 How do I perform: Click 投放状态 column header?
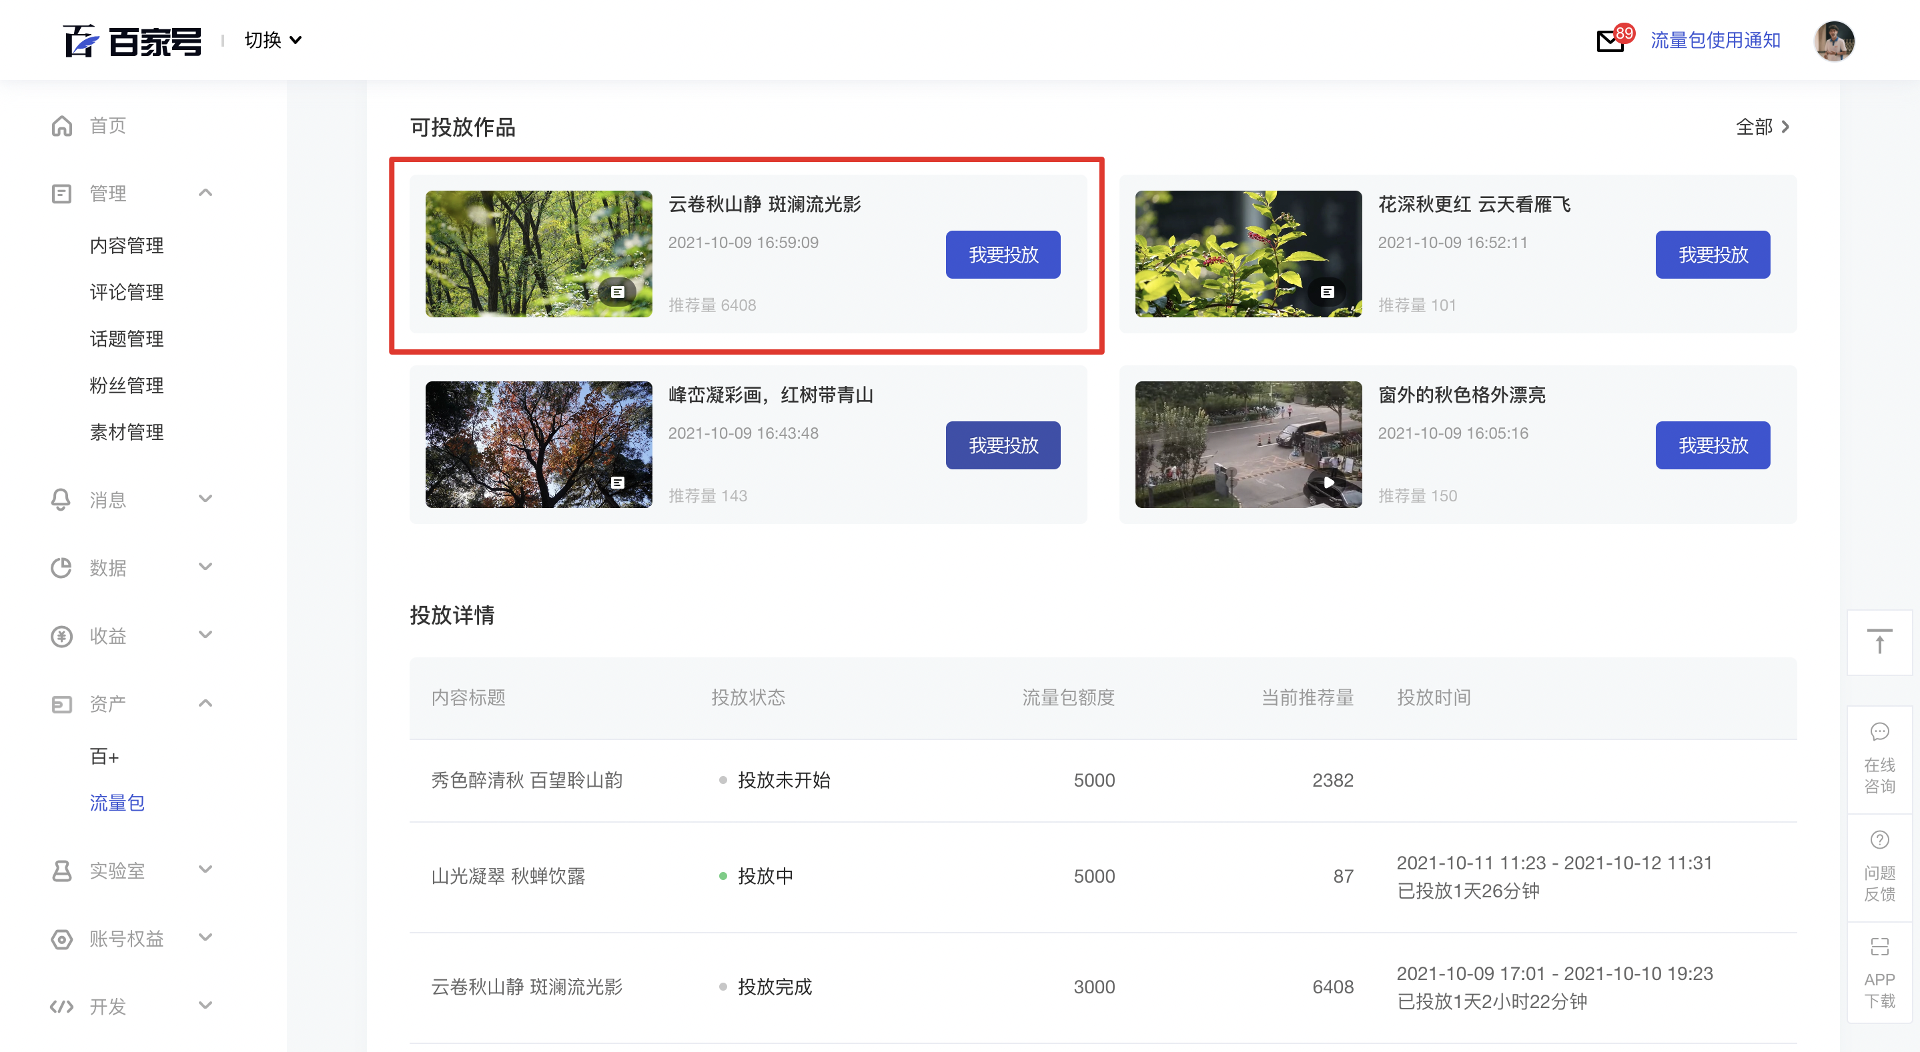pyautogui.click(x=749, y=697)
